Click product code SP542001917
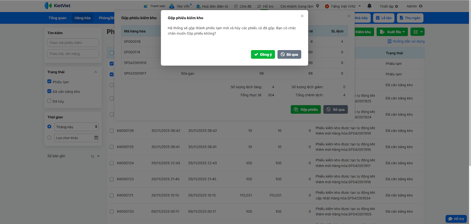471x224 pixels. click(x=135, y=73)
